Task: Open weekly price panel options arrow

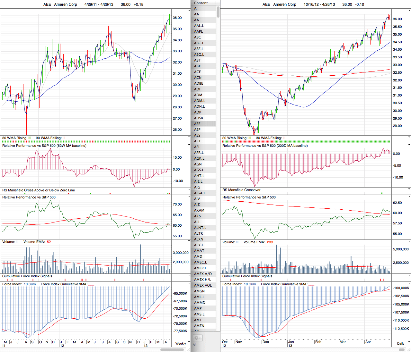Action: (189, 10)
